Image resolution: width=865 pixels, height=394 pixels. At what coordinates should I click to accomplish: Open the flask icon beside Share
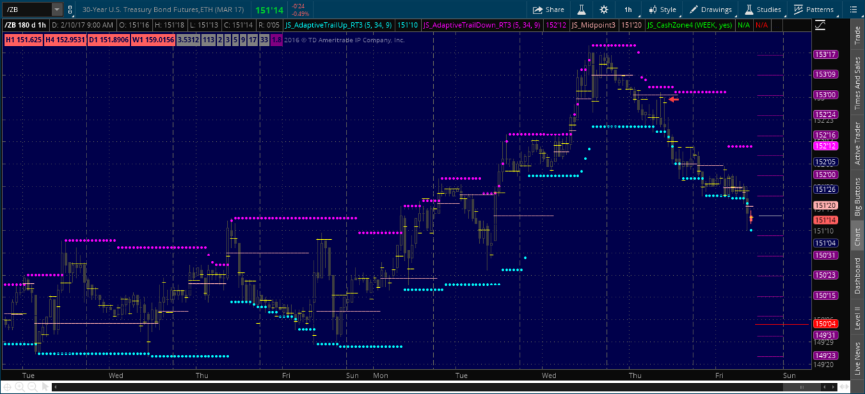click(x=580, y=9)
